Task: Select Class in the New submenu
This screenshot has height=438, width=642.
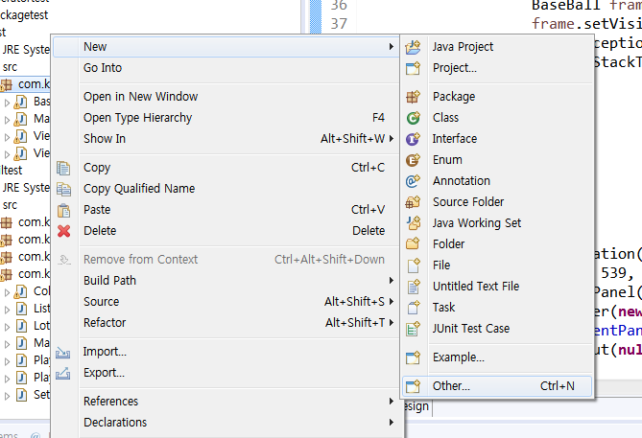Action: pos(497,118)
